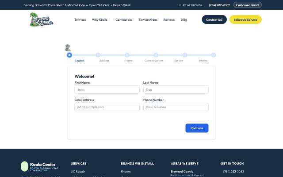
Task: Click the Koala Coolin footer logo badge
Action: (x=25, y=166)
